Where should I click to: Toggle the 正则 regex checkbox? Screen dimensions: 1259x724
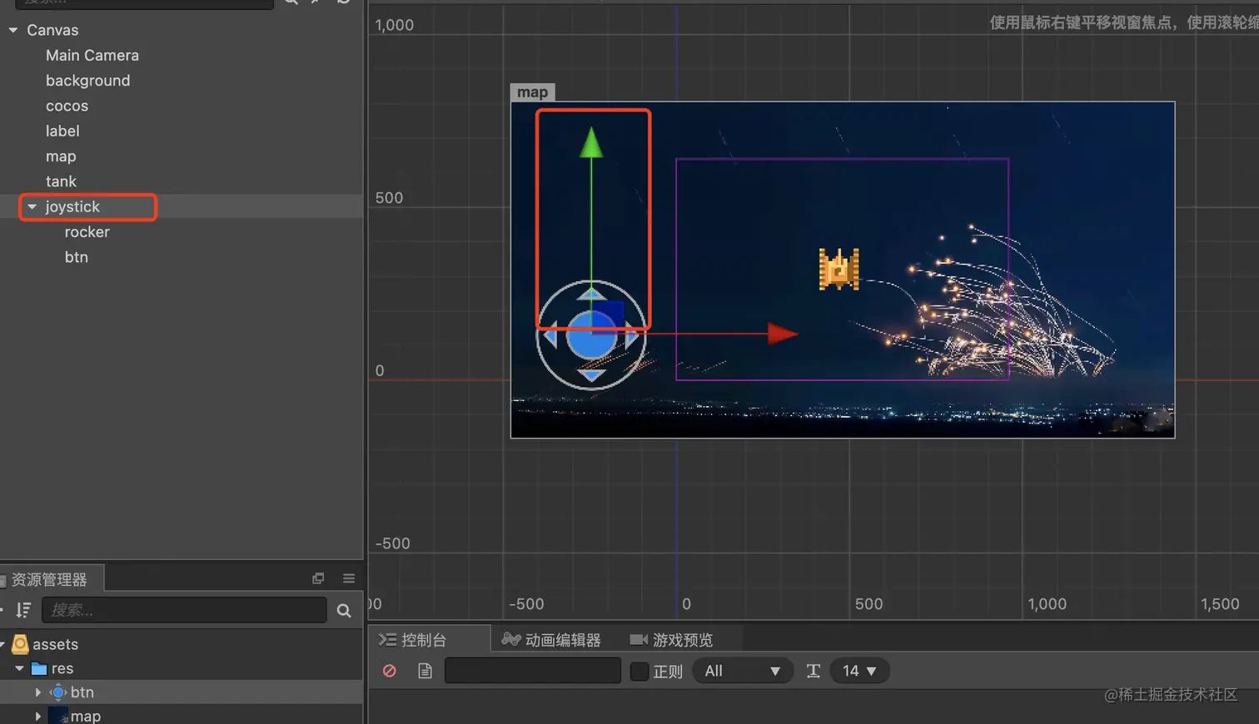(639, 671)
